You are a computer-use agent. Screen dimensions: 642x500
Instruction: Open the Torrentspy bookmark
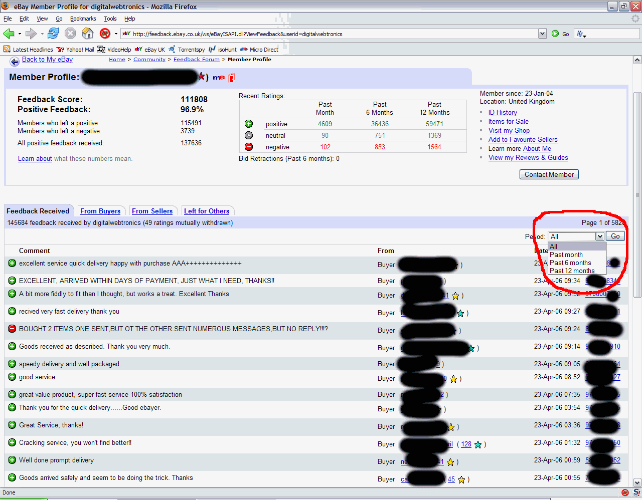point(187,50)
